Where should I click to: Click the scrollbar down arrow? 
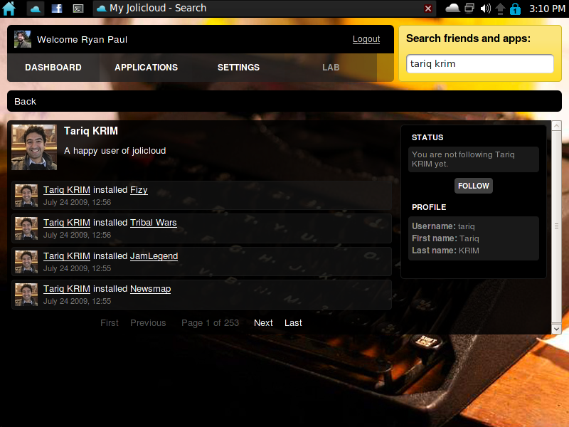(x=556, y=329)
